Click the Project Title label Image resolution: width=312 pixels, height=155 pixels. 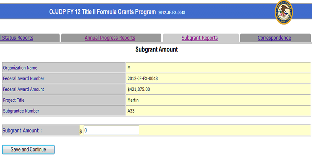pyautogui.click(x=14, y=100)
